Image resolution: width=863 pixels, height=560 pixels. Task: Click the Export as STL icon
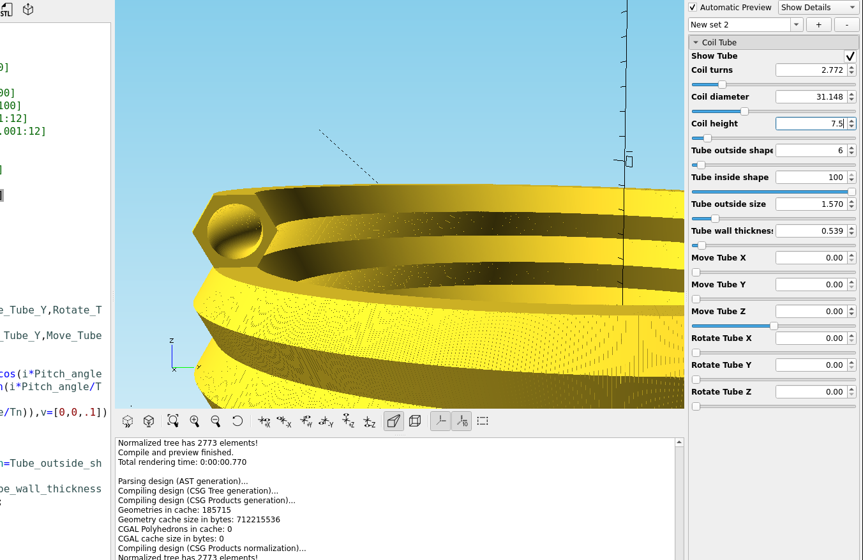(6, 9)
